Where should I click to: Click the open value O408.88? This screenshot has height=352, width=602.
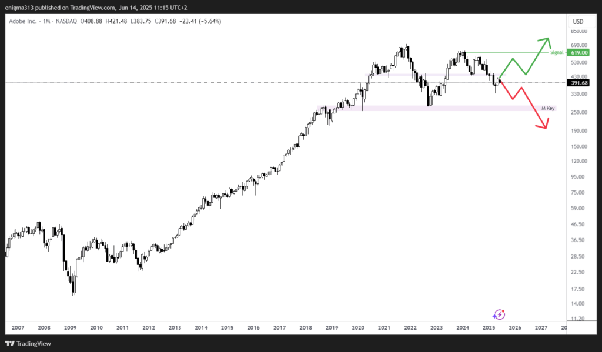point(91,21)
